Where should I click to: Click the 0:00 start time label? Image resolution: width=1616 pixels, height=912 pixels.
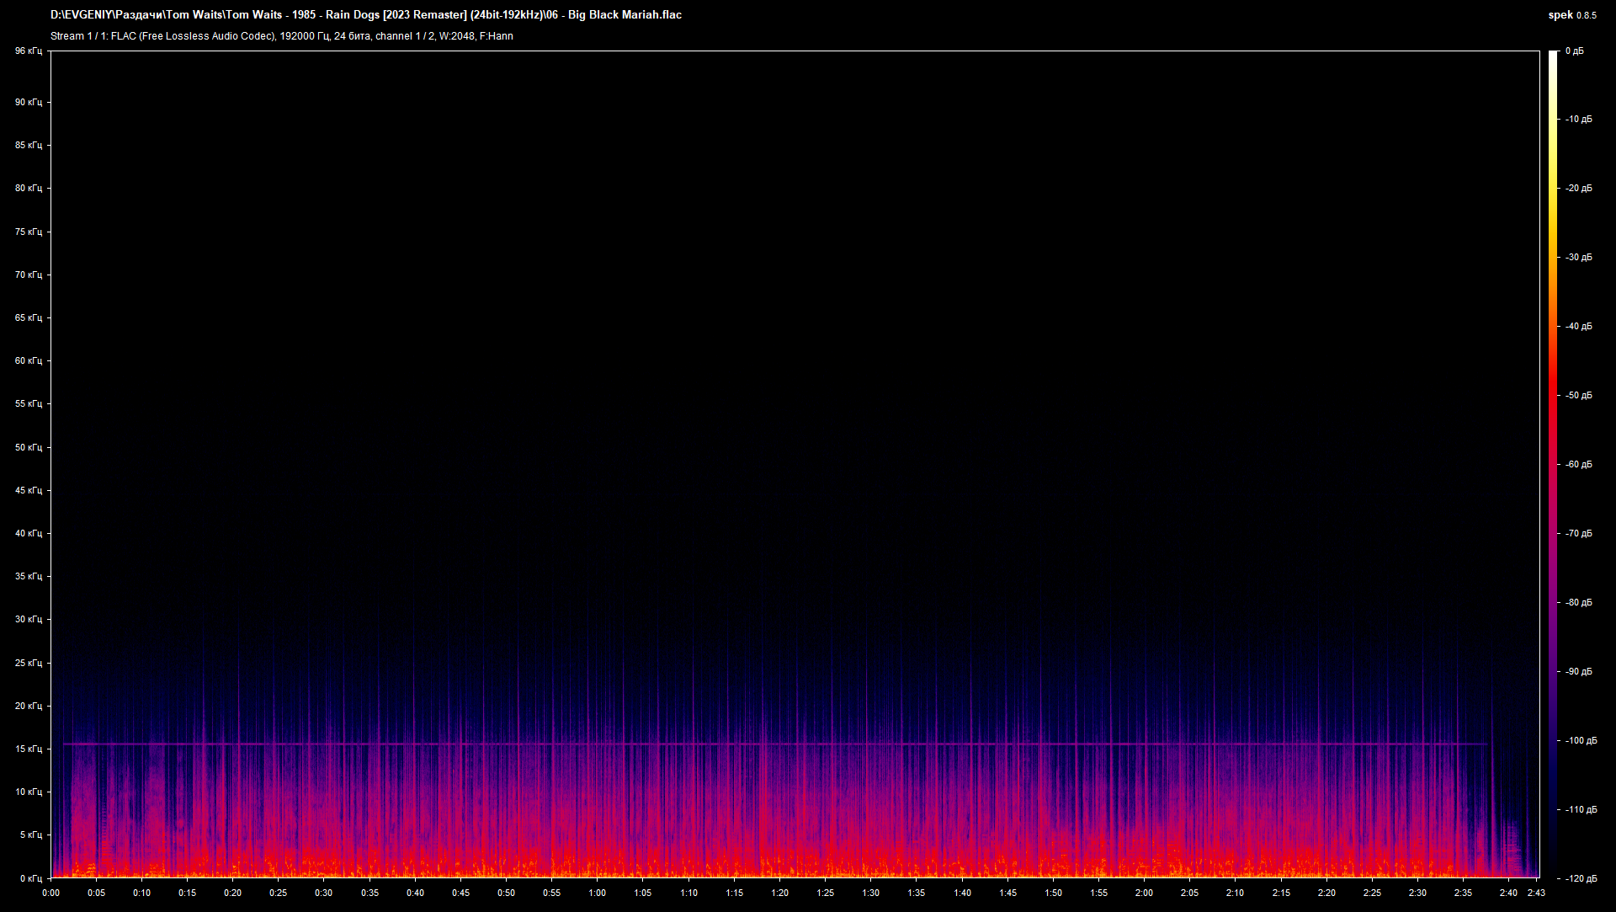click(x=50, y=893)
